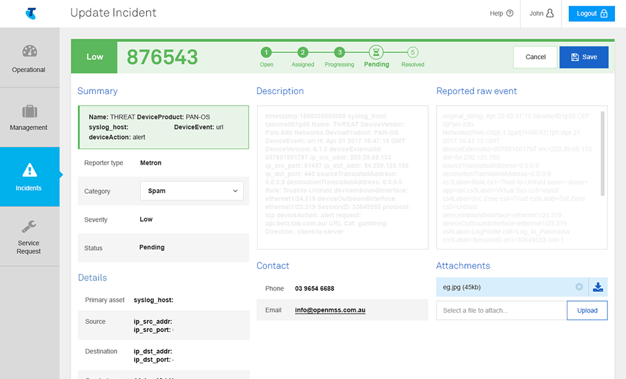
Task: Click the Help menu item
Action: [x=497, y=13]
